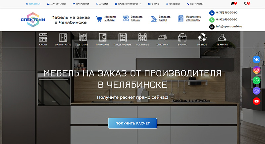Open the favorites heart icon

point(247,3)
